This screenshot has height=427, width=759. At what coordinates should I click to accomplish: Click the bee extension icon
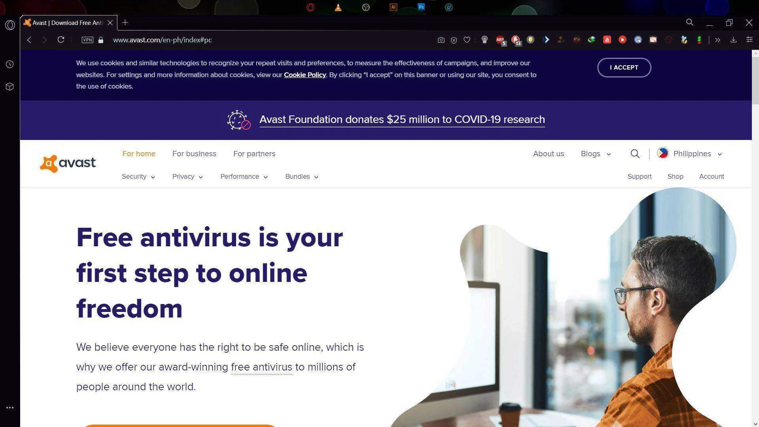684,40
